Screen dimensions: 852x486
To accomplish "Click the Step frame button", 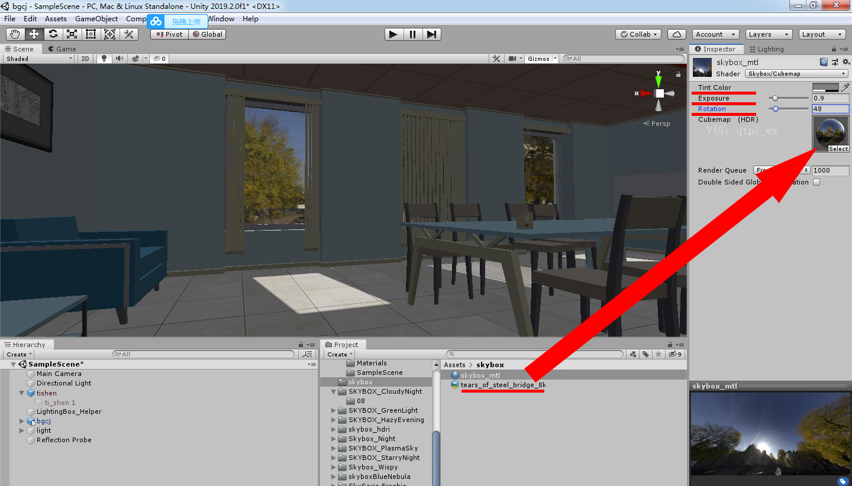I will point(431,34).
